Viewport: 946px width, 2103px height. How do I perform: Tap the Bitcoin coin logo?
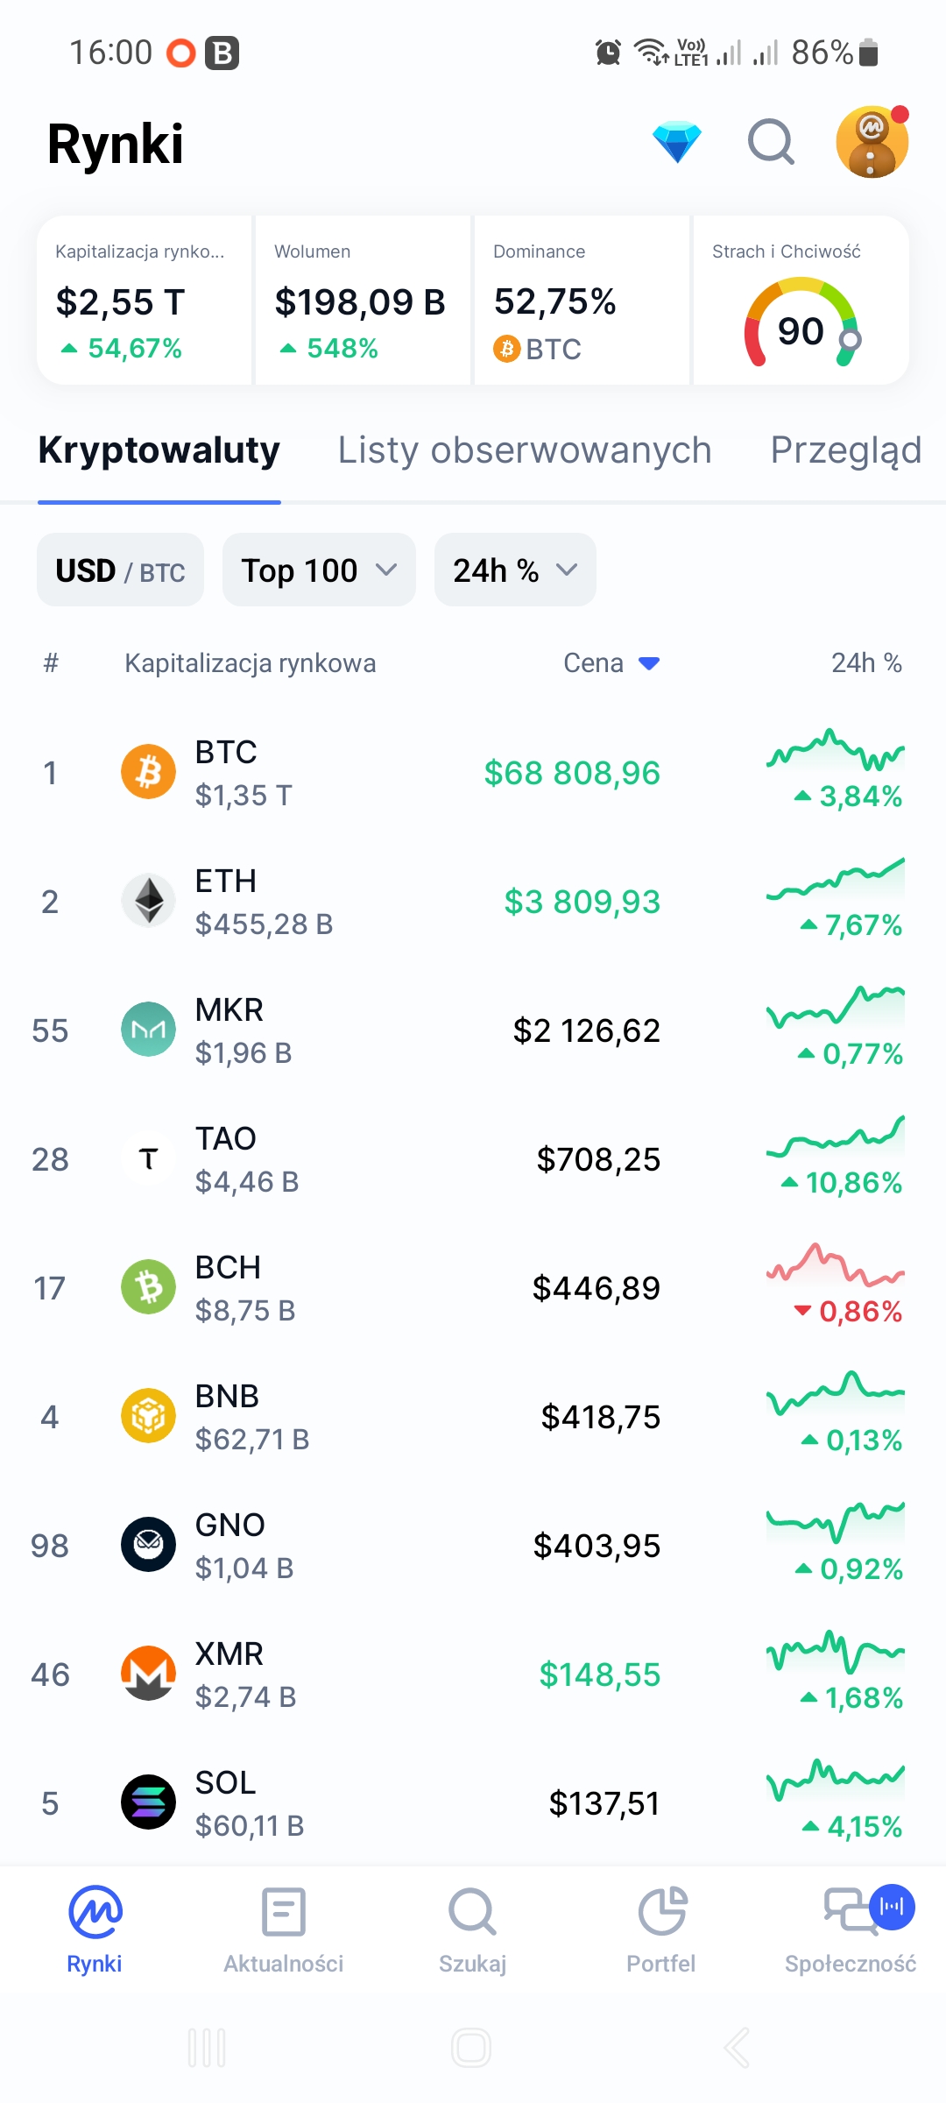148,772
